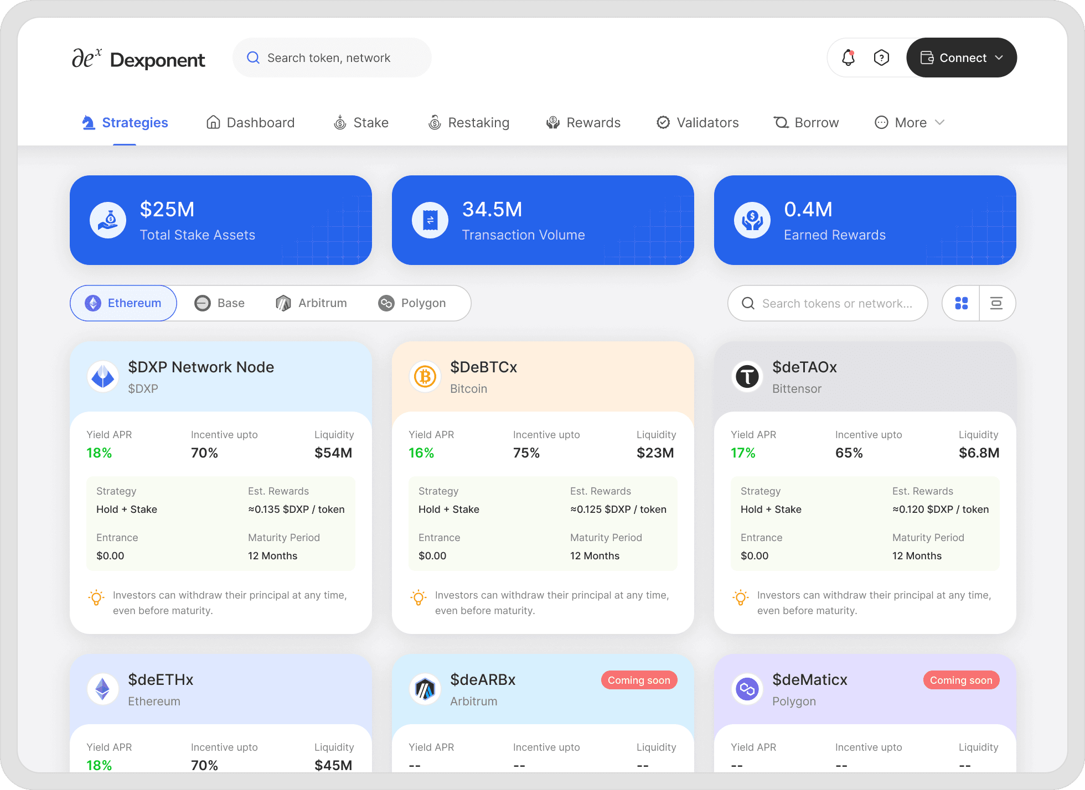This screenshot has height=790, width=1085.
Task: Open the notifications bell
Action: pos(848,58)
